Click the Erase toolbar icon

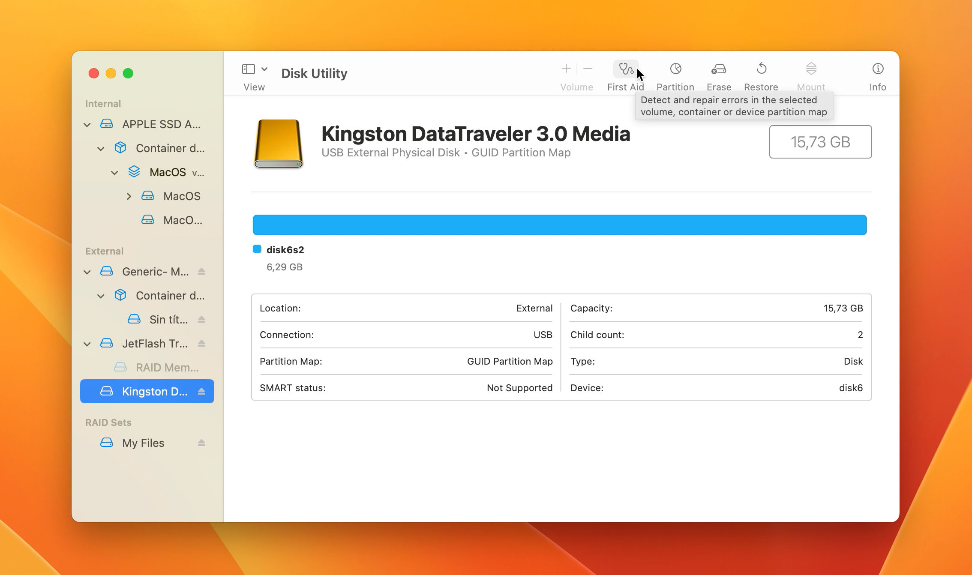(719, 69)
